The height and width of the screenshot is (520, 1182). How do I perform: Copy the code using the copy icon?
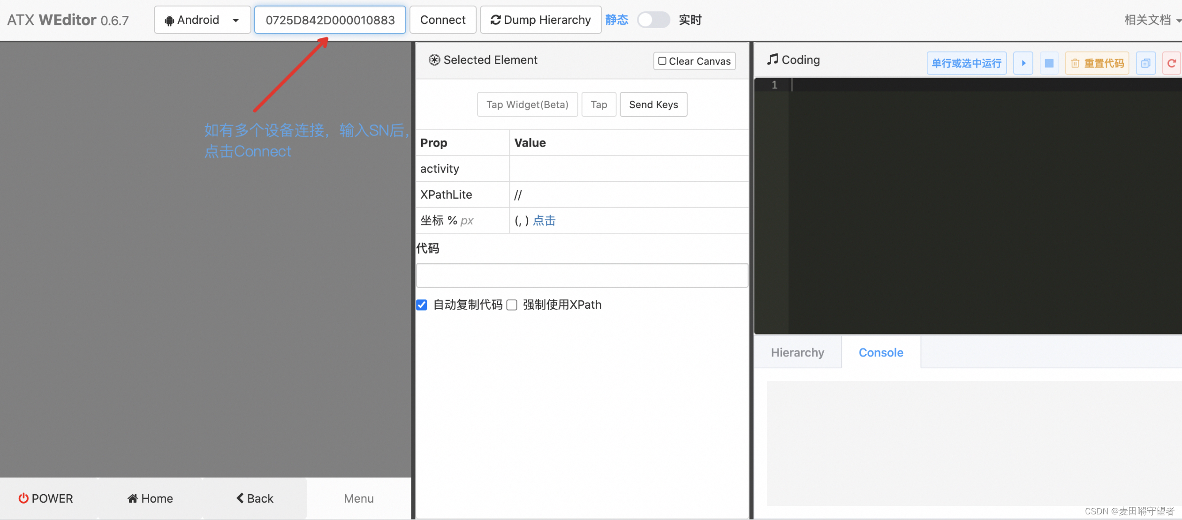pos(1145,63)
